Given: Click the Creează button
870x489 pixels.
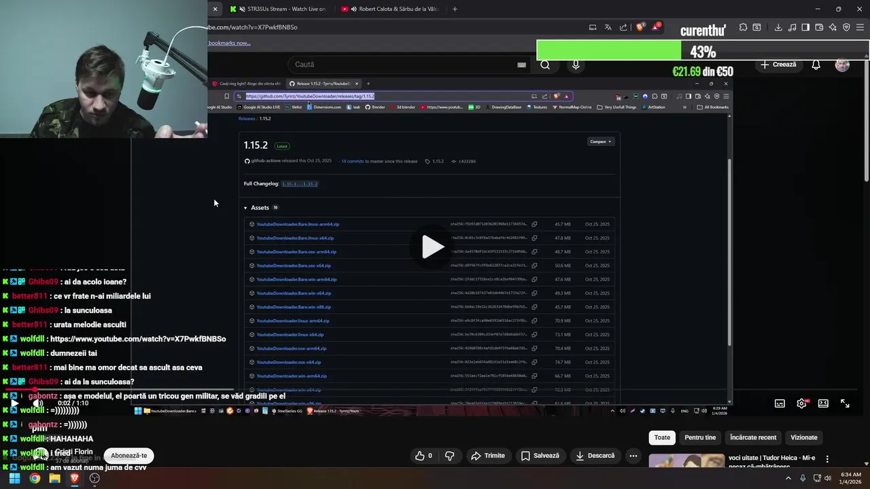Looking at the screenshot, I should point(778,65).
